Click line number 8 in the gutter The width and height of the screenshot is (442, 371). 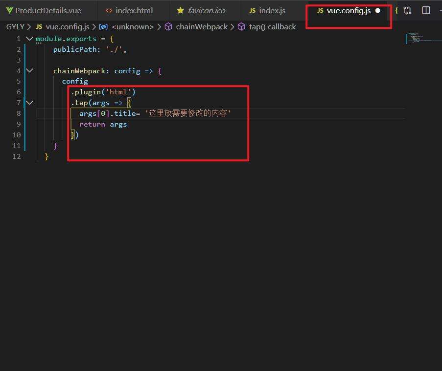tap(19, 113)
